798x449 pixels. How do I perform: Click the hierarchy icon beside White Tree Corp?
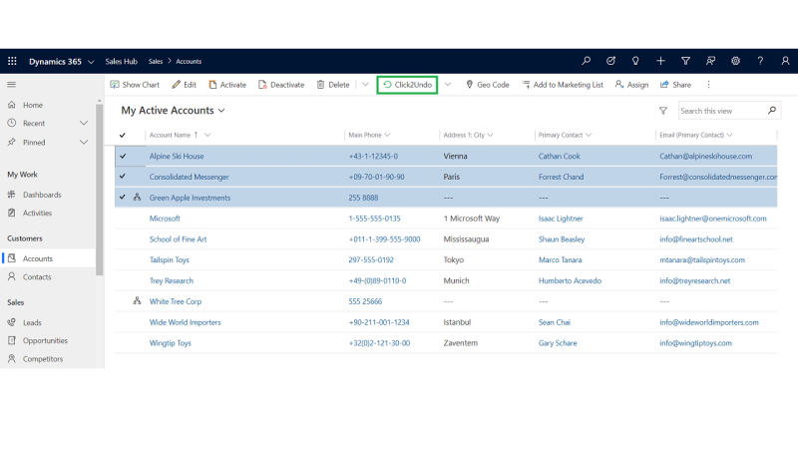click(x=137, y=301)
